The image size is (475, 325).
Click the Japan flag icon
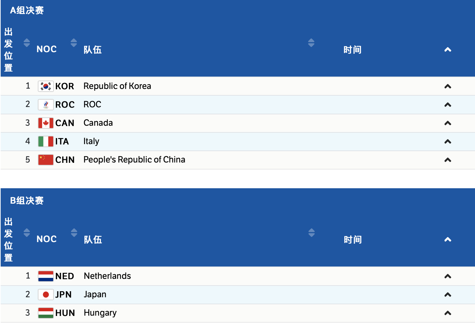click(45, 295)
